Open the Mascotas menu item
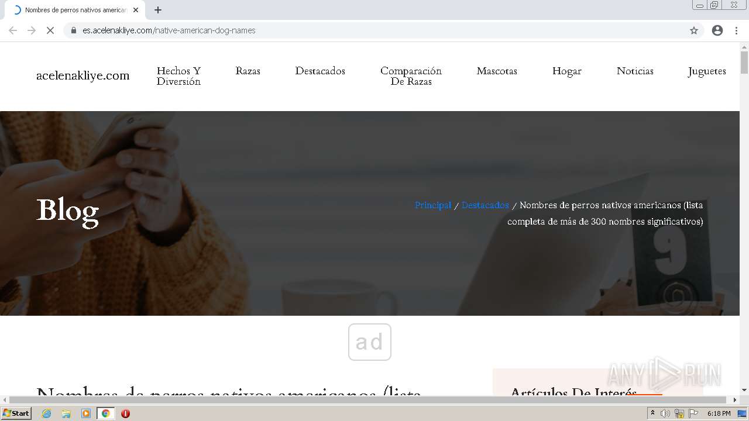 tap(497, 71)
